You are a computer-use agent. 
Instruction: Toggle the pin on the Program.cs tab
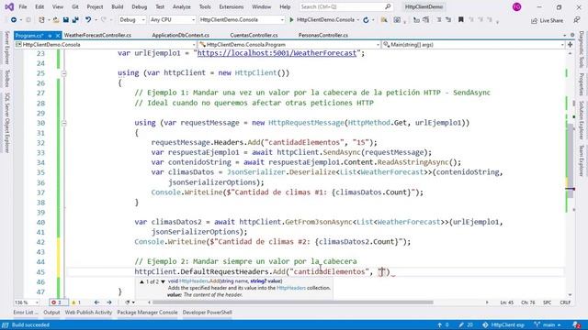(50, 35)
